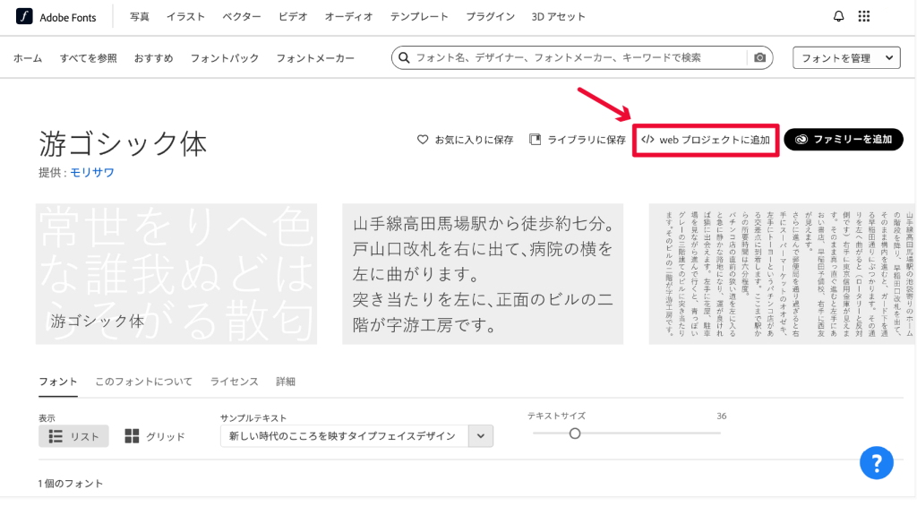This screenshot has height=515, width=917.
Task: Open the apps grid menu
Action: pos(863,17)
